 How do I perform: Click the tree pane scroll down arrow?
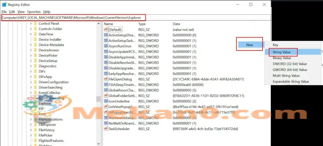point(98,144)
